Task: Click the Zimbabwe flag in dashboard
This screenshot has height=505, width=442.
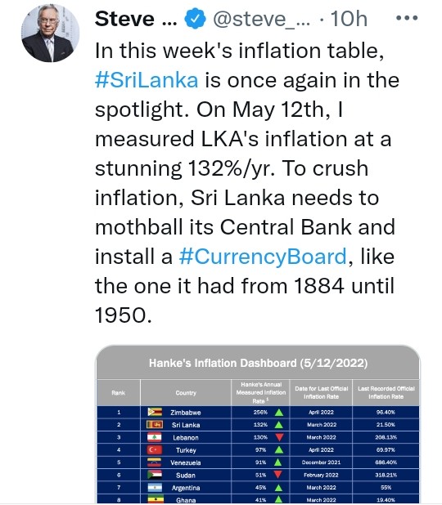Action: point(155,412)
